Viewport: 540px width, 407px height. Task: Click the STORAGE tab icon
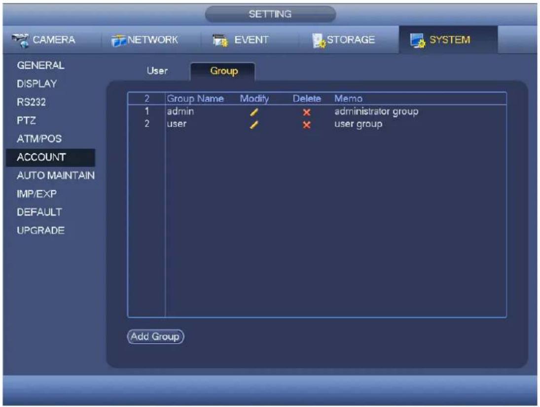click(x=319, y=40)
